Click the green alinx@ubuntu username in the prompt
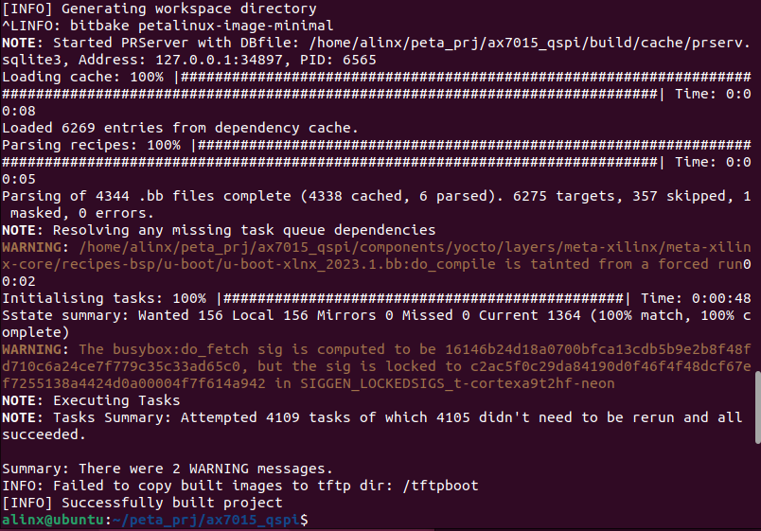Screen dimensions: 761x531 coord(53,520)
